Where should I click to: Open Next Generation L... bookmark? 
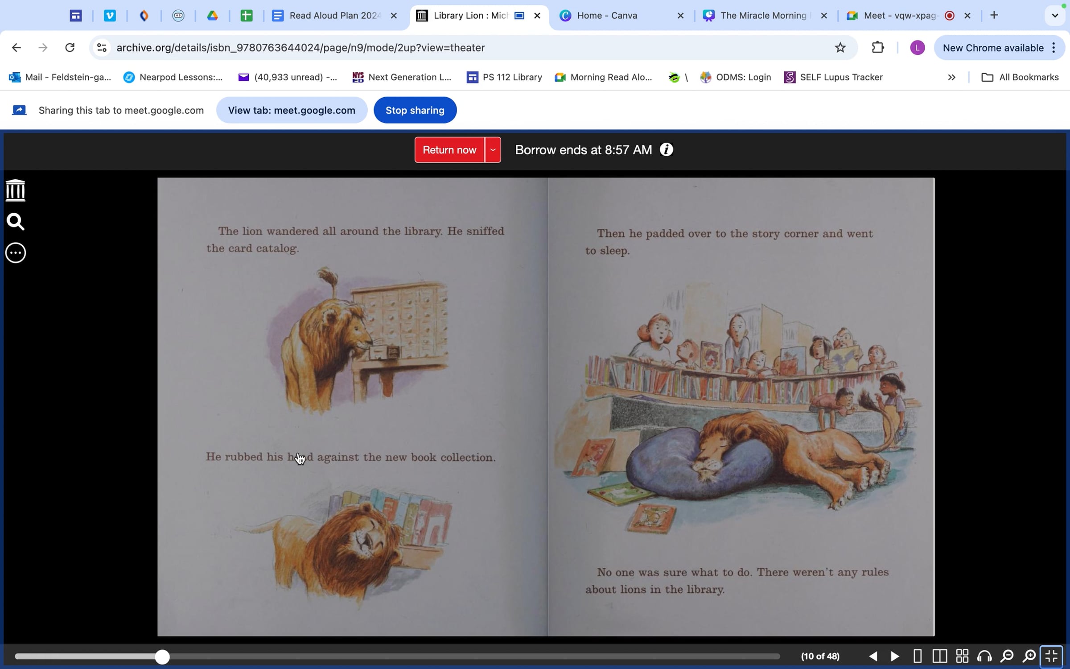402,77
